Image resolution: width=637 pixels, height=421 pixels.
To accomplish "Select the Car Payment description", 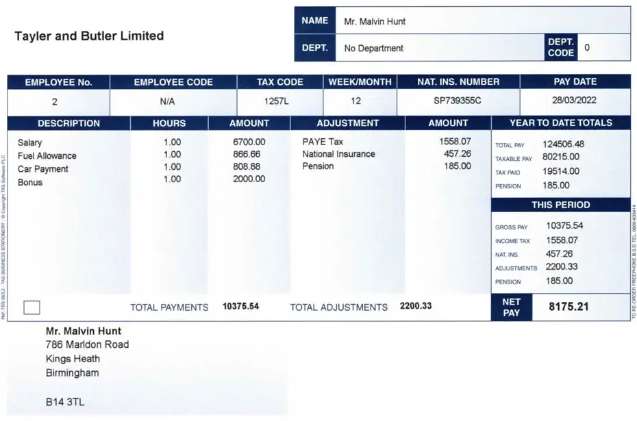I will click(43, 169).
